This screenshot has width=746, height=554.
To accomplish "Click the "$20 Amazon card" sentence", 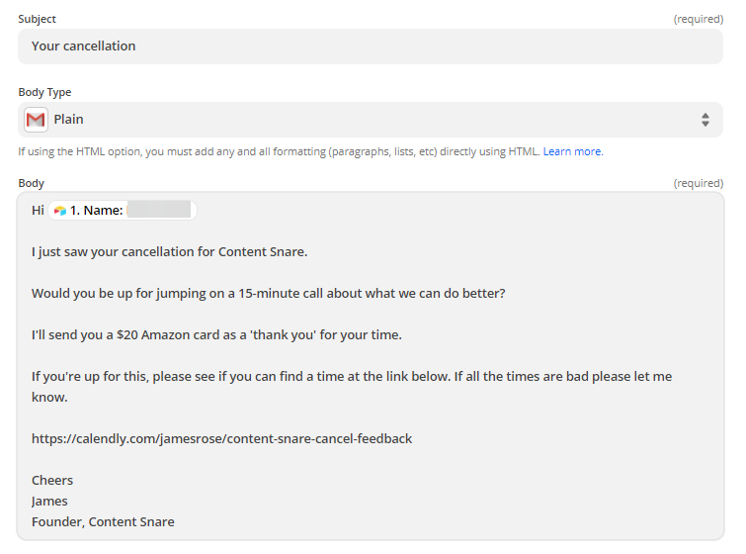I will (x=216, y=335).
